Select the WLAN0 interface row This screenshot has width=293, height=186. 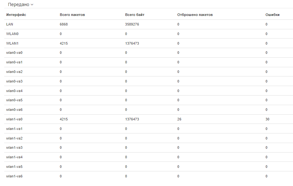point(12,34)
